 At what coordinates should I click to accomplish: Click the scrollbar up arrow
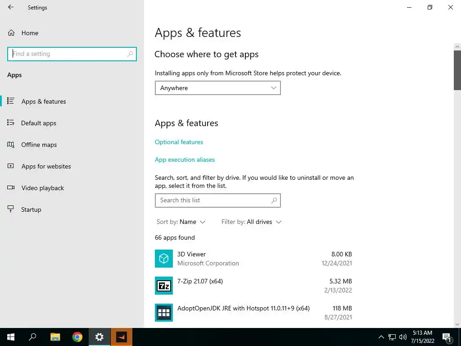[457, 47]
